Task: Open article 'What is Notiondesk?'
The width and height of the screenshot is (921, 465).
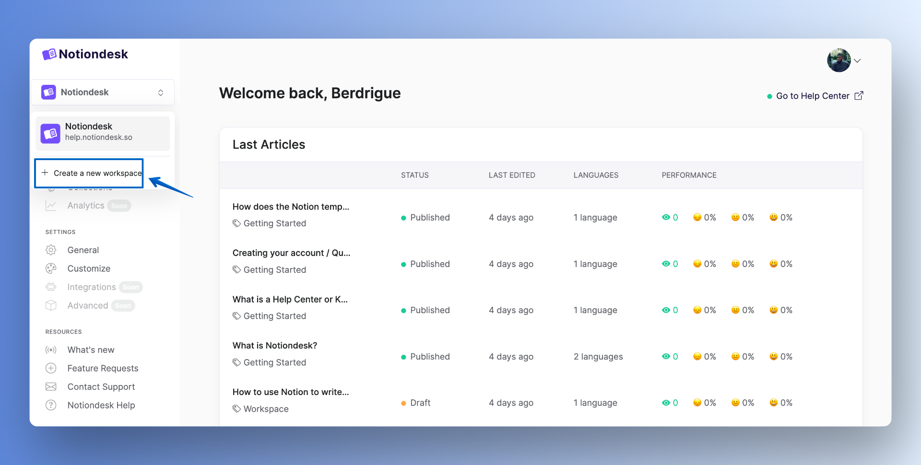Action: coord(274,346)
